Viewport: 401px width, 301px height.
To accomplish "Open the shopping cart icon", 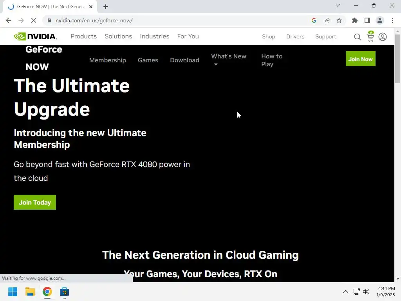I will [x=370, y=36].
